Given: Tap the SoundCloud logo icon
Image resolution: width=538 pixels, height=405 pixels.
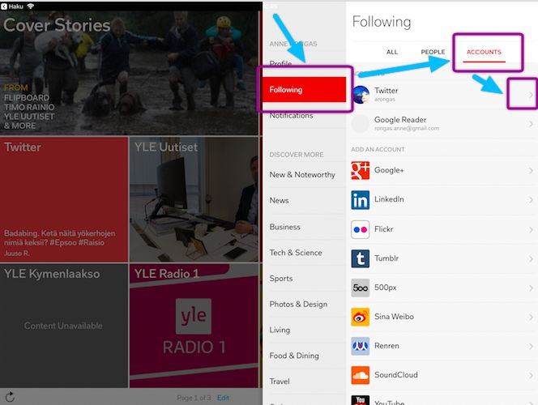Looking at the screenshot, I should point(361,375).
